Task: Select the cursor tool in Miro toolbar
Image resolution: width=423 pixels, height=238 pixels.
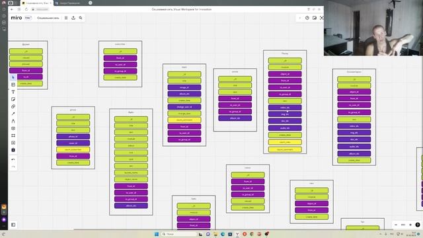Action: tap(13, 77)
